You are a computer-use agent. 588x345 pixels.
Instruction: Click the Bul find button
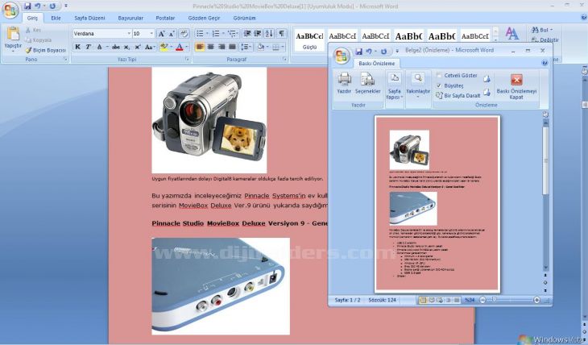(x=542, y=30)
